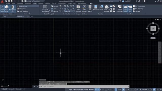This screenshot has height=91, width=162.
Task: Open DWG Compare tool
Action: 78,9
